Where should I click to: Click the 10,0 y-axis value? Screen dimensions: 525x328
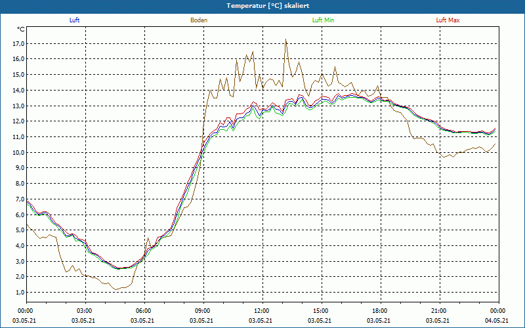[19, 152]
